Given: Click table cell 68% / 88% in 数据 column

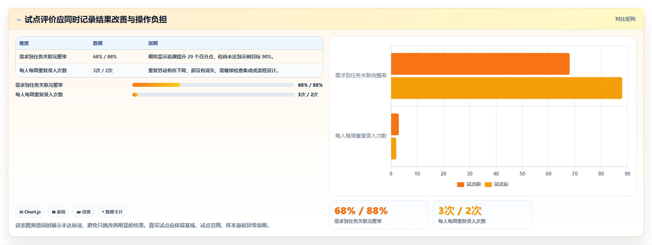Looking at the screenshot, I should [x=105, y=57].
